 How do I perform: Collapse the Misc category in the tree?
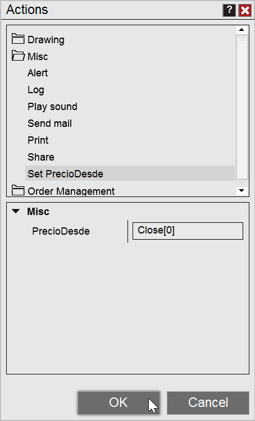click(x=38, y=56)
